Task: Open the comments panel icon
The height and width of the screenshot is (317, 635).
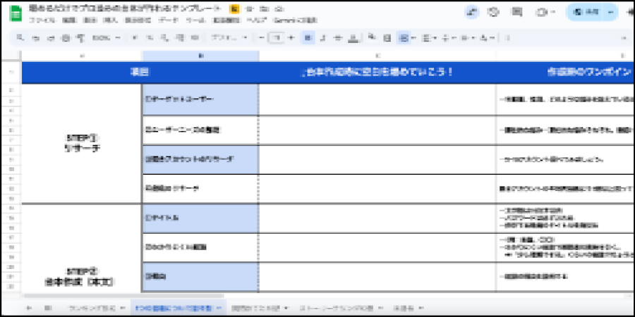Action: (517, 12)
